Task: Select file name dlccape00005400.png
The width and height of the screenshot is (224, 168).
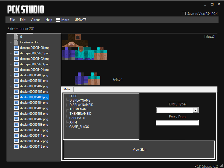Action: (35, 48)
